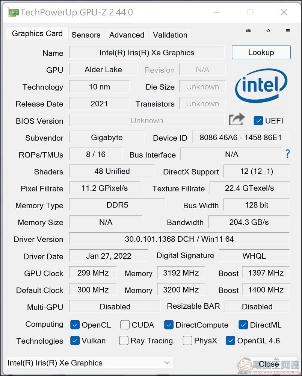Click the Bus Width field showing 128 bit
Screen dimensions: 302x376
pos(257,205)
